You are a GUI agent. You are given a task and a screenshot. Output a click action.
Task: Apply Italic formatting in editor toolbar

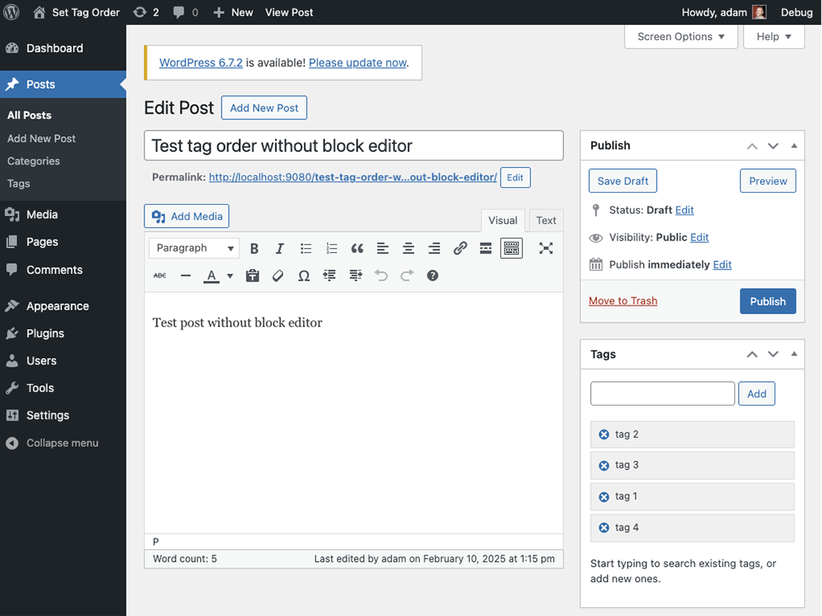280,248
